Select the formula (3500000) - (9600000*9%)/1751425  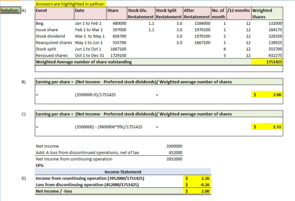click(x=109, y=127)
